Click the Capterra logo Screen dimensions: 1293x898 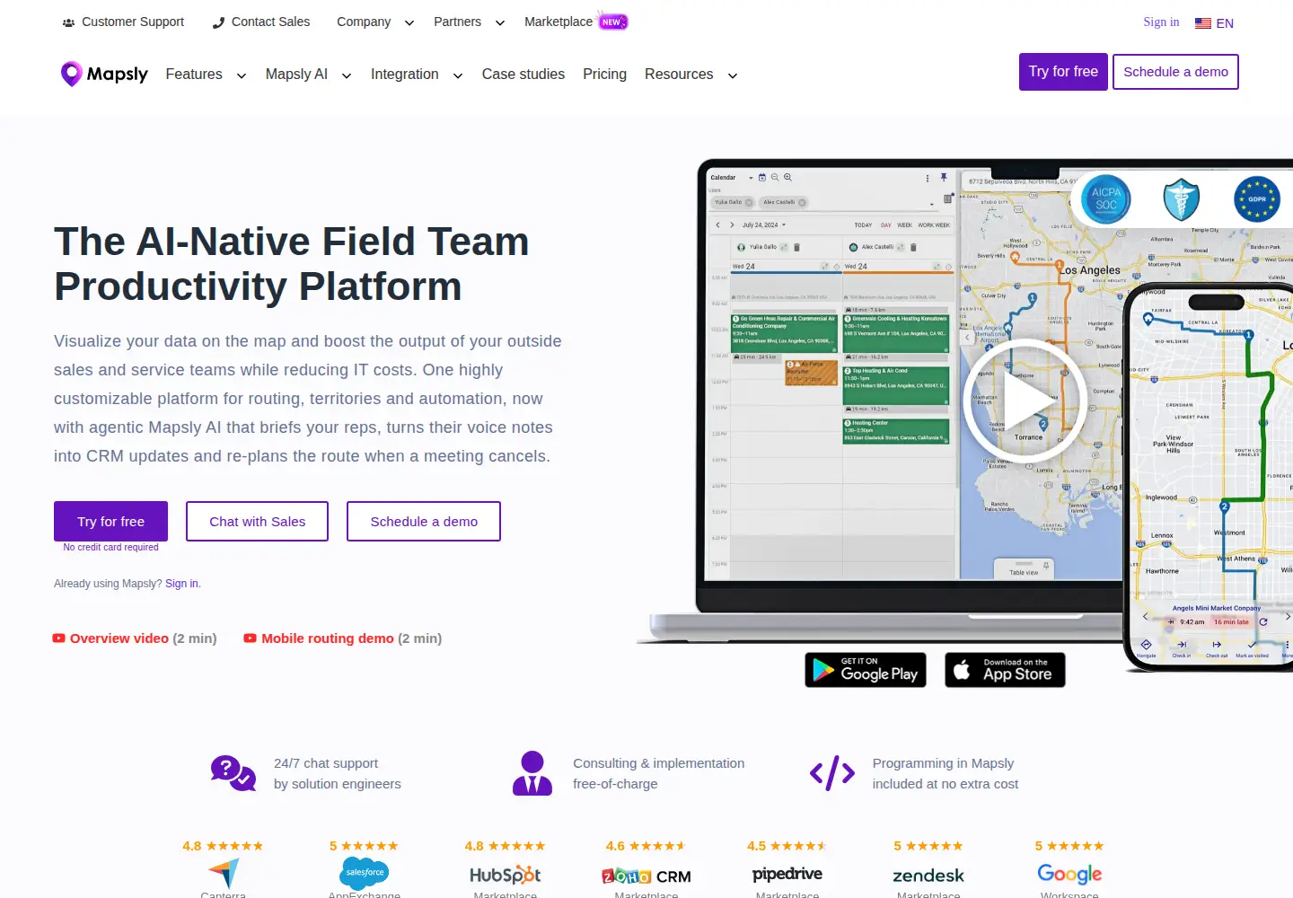(x=224, y=874)
